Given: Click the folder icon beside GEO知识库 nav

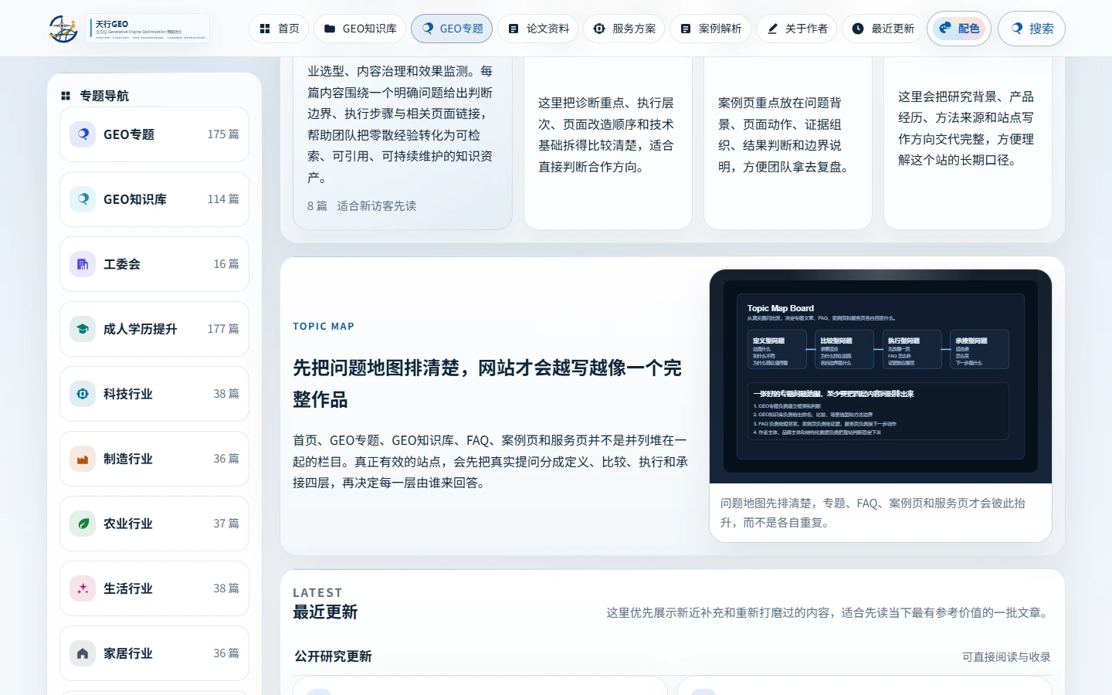Looking at the screenshot, I should tap(330, 29).
